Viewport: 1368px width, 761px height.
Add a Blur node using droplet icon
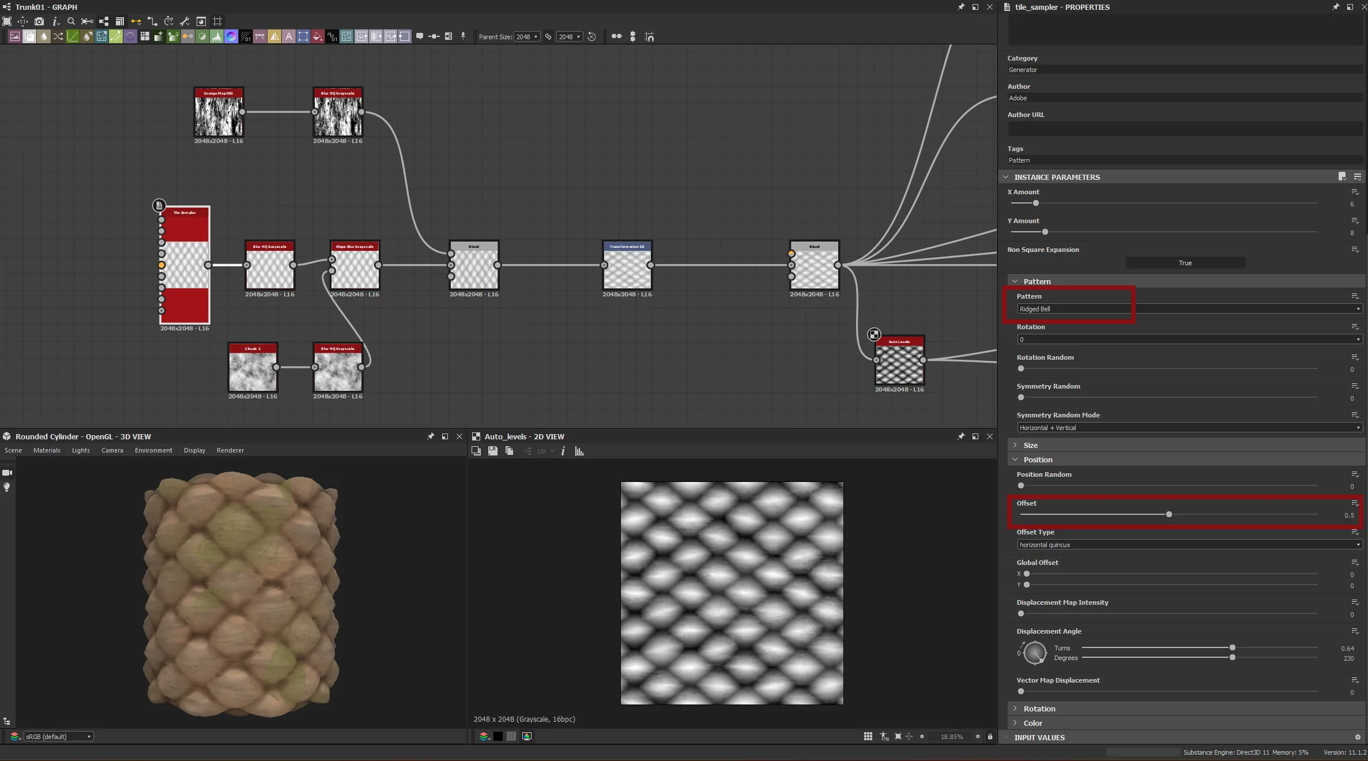(x=44, y=36)
